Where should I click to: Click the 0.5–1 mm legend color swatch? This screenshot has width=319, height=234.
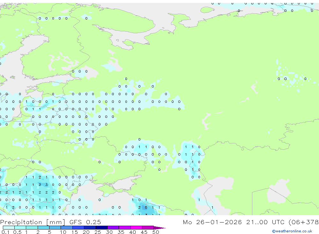20,228
